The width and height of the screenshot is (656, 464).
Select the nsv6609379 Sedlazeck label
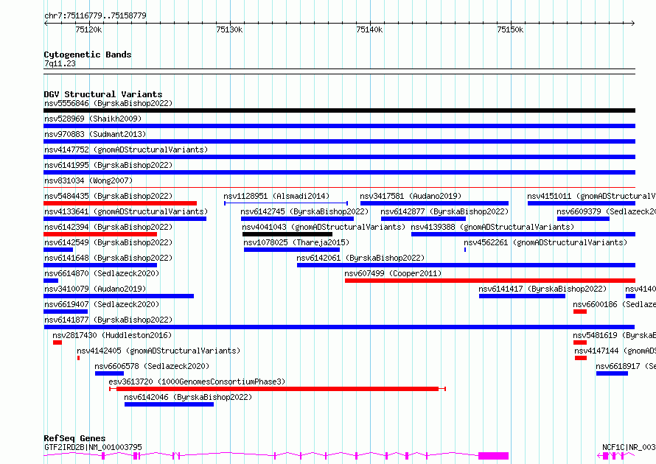point(606,211)
